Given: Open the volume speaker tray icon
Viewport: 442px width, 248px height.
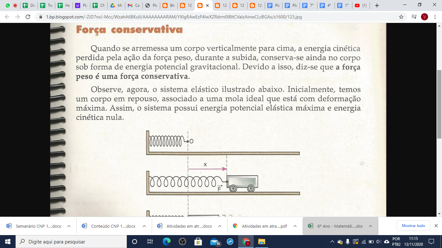Looking at the screenshot, I should 379,242.
